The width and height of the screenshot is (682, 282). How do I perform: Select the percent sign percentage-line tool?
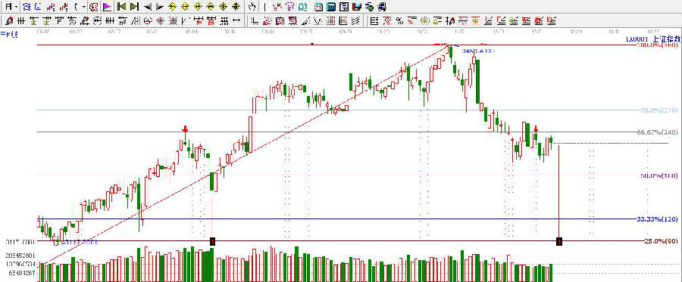(399, 20)
